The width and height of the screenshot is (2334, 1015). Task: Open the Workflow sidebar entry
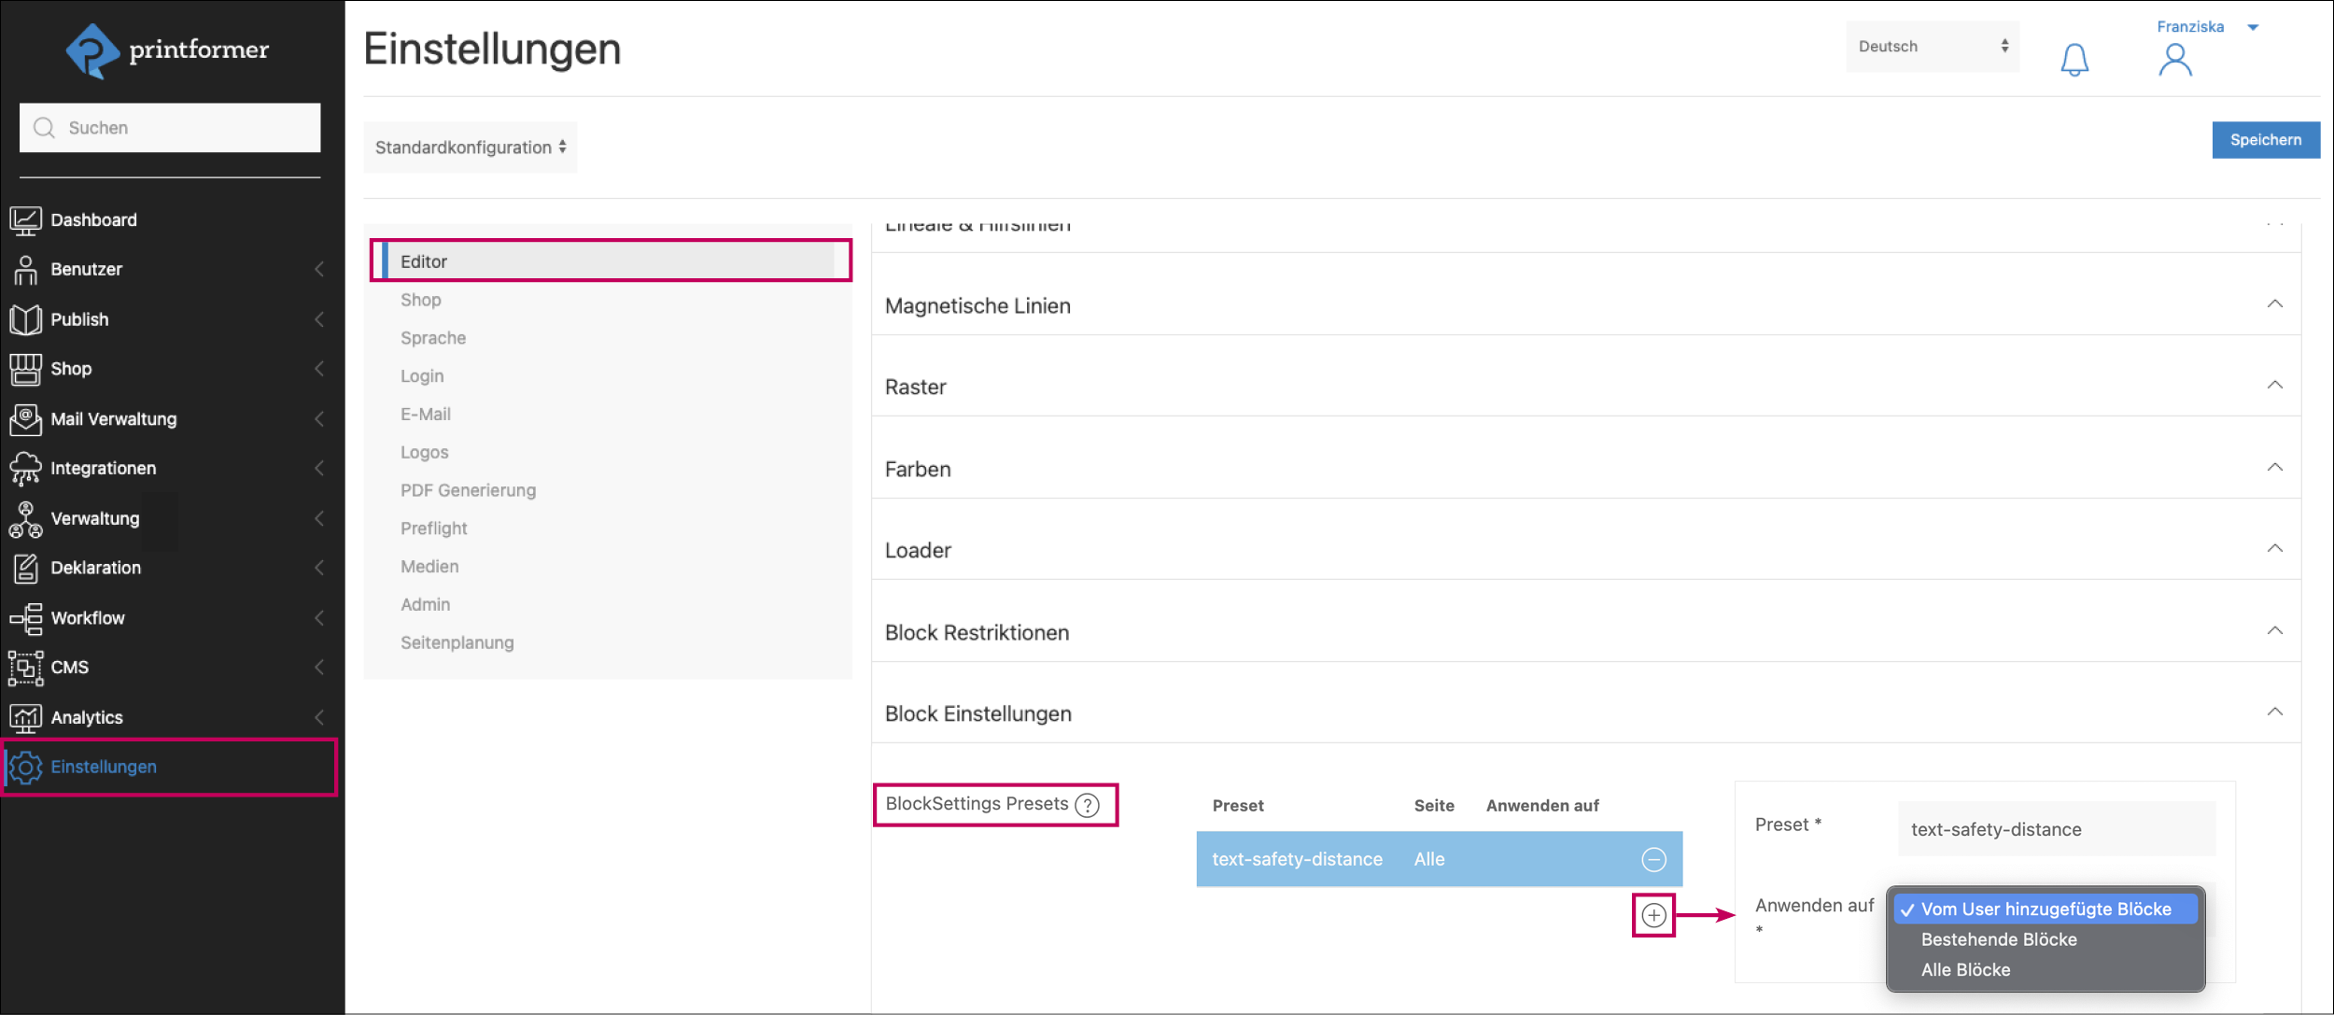[88, 618]
